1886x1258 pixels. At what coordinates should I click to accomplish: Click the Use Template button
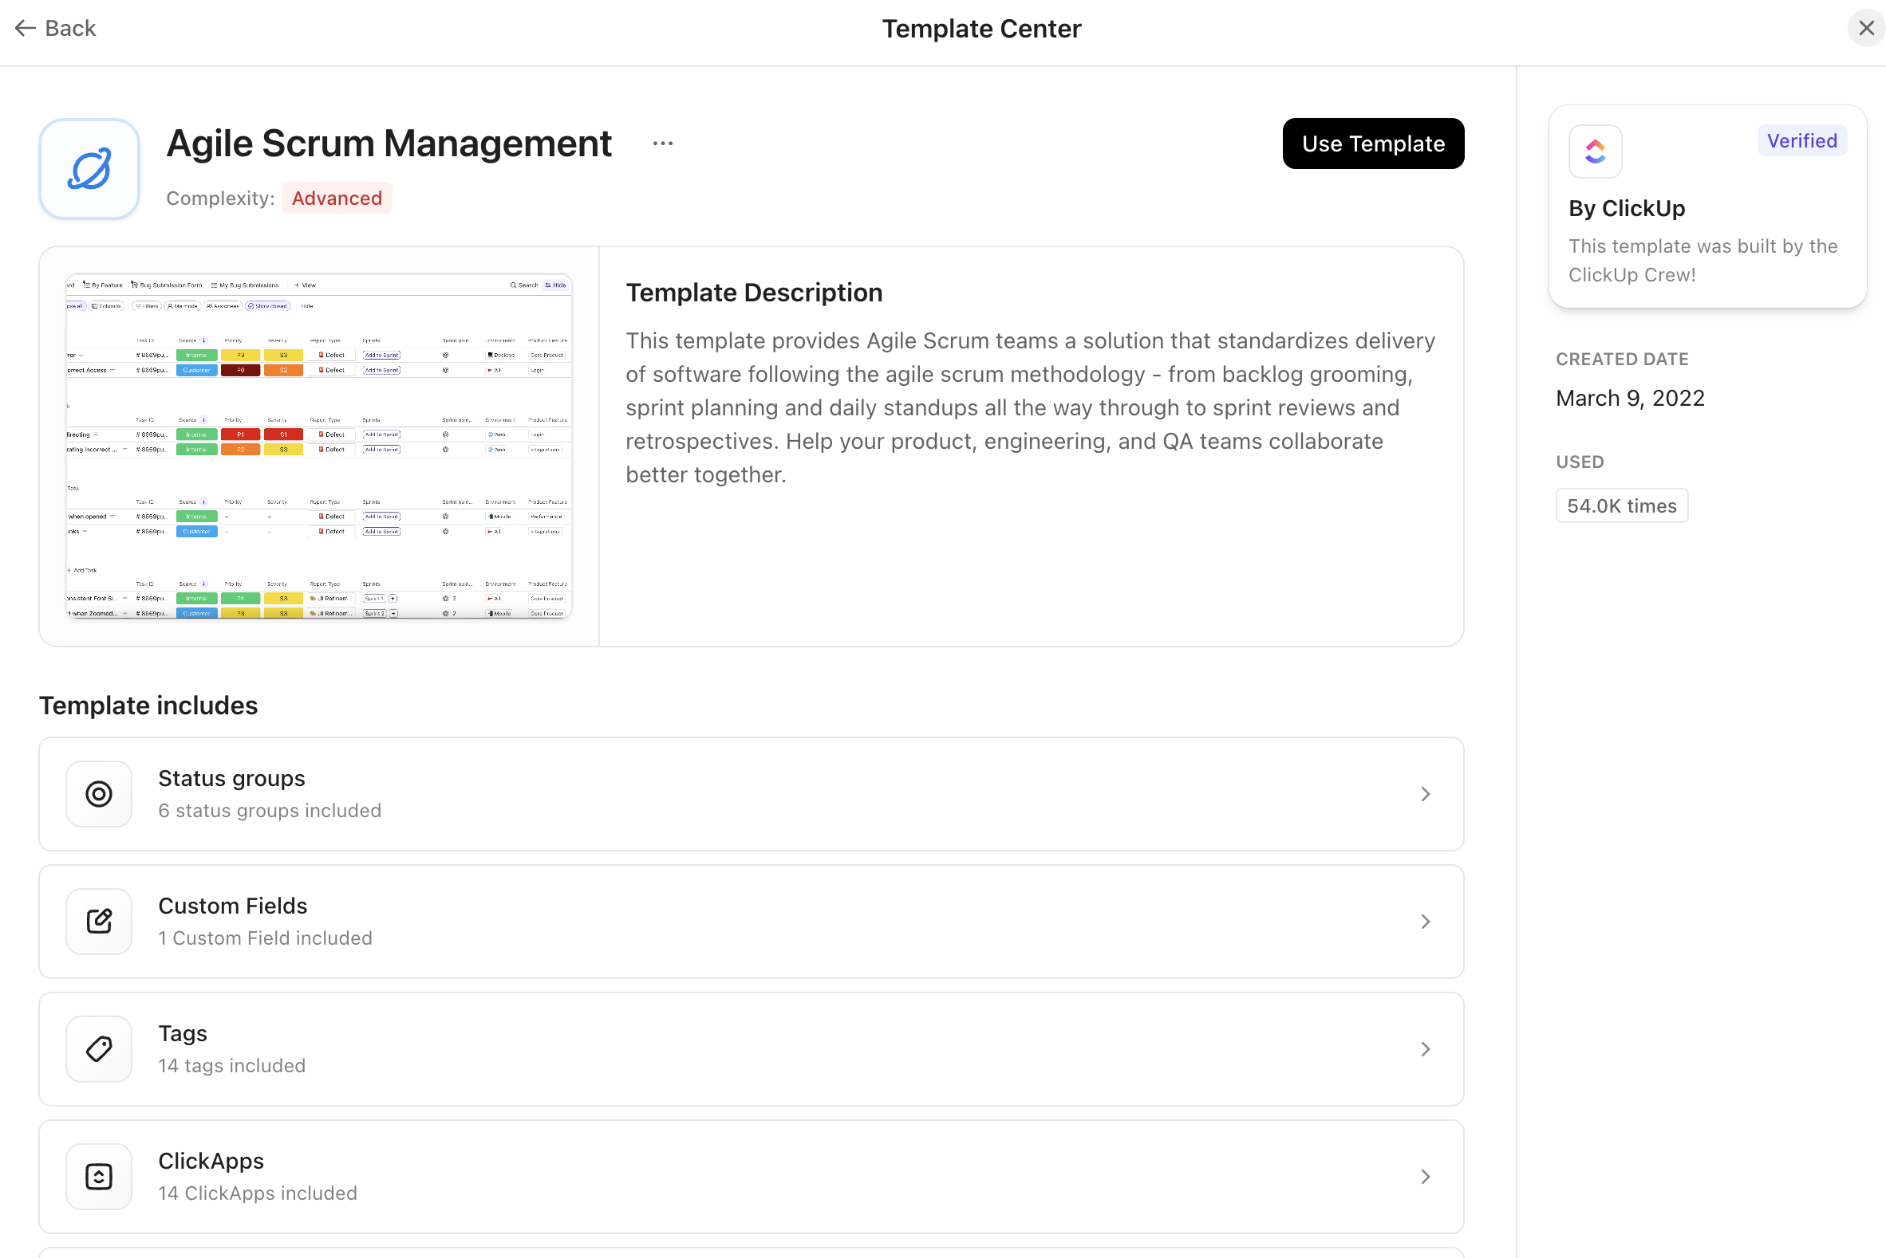(1372, 143)
